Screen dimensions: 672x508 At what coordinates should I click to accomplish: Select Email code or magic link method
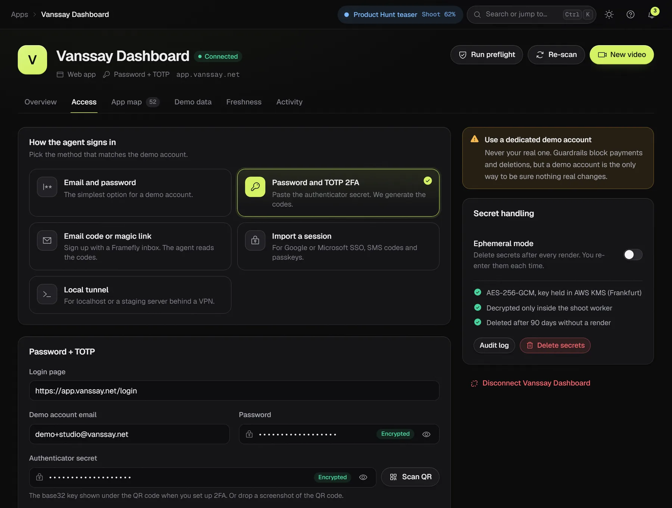(130, 247)
